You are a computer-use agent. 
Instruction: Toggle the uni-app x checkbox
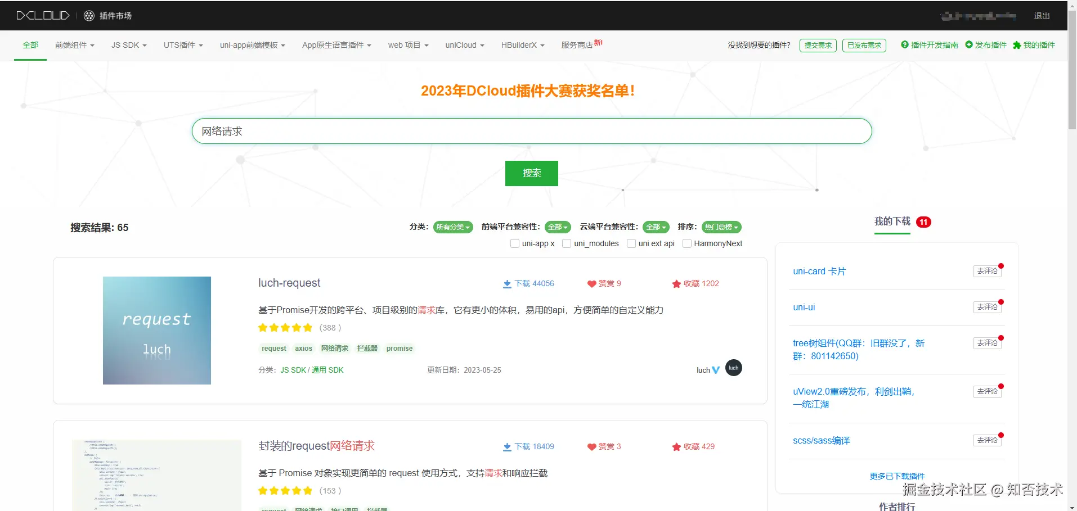(x=515, y=243)
